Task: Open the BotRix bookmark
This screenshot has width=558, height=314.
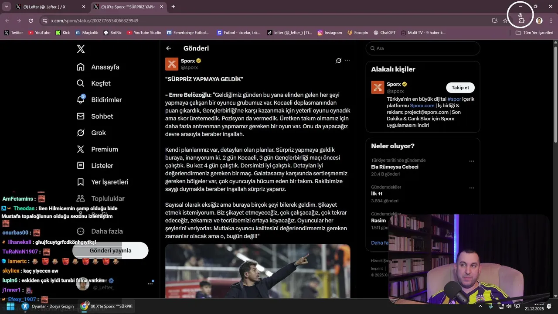Action: click(112, 33)
